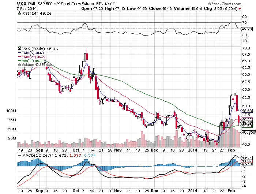Click the 2014 label on the price chart date axis
256x194 pixels.
pos(193,150)
